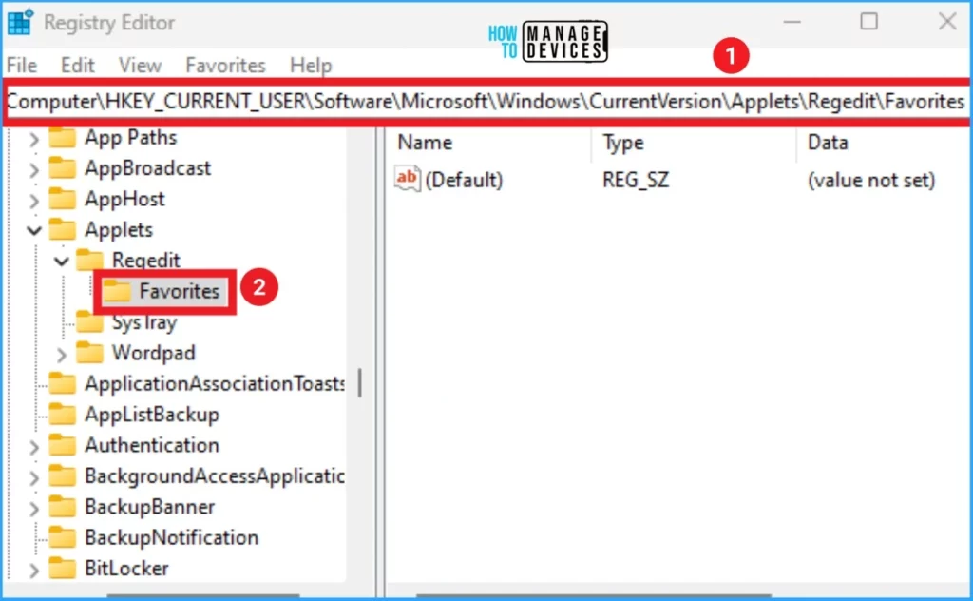
Task: Select the AppHost tree label
Action: click(124, 199)
